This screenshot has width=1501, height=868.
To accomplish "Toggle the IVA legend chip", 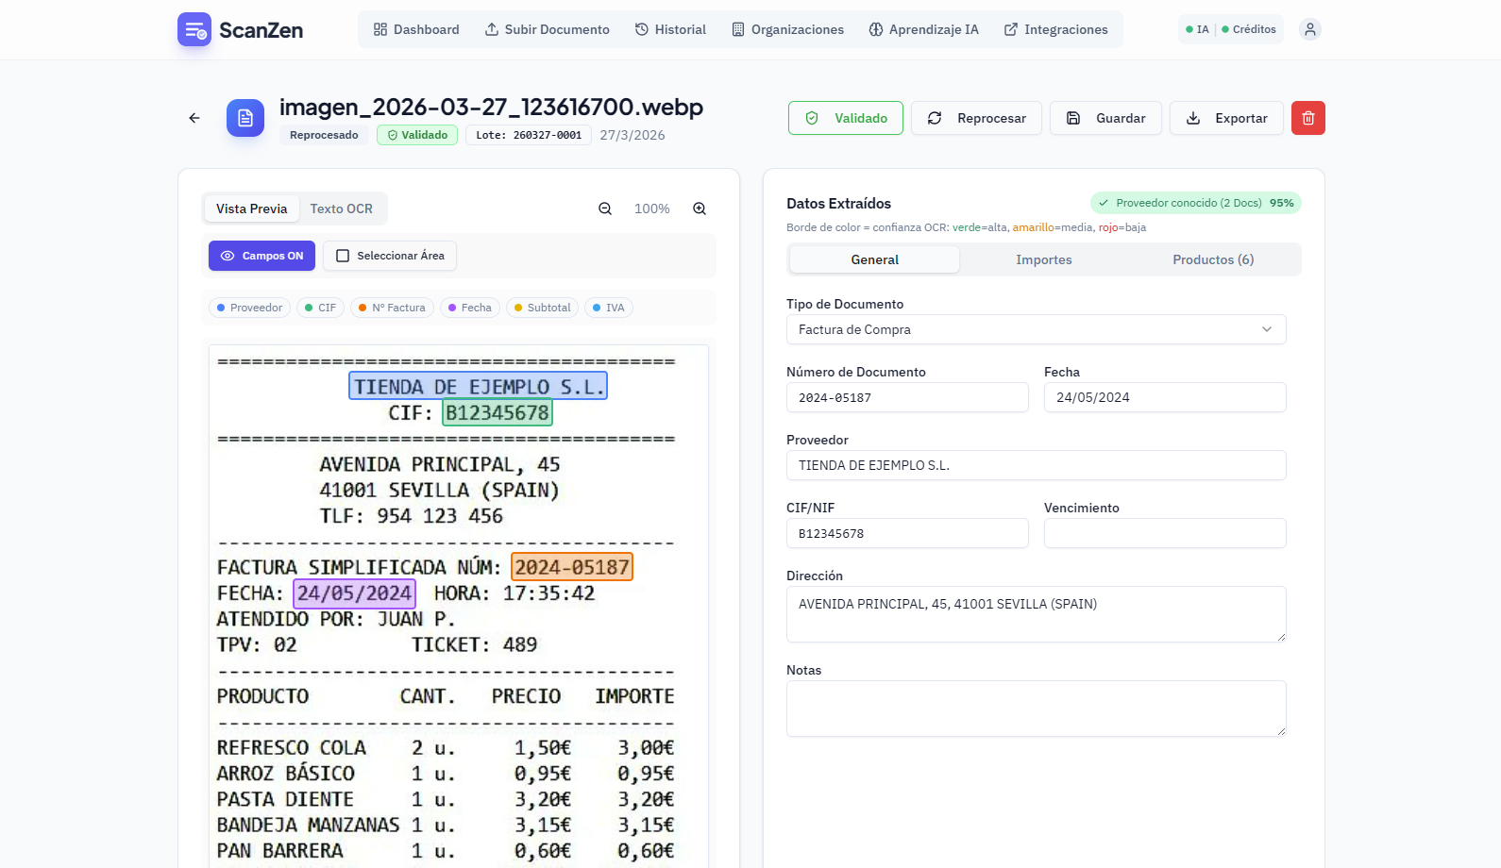I will pyautogui.click(x=608, y=308).
